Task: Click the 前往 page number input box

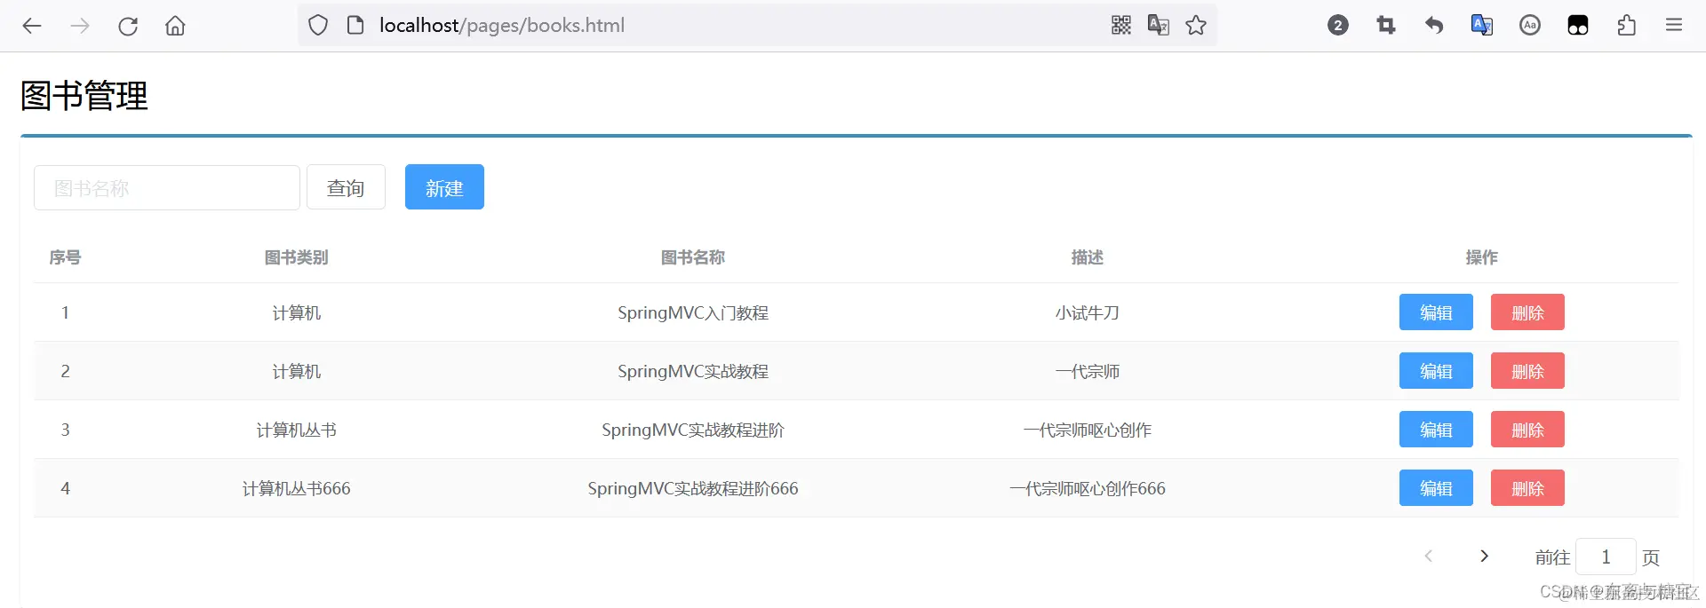Action: [x=1606, y=557]
